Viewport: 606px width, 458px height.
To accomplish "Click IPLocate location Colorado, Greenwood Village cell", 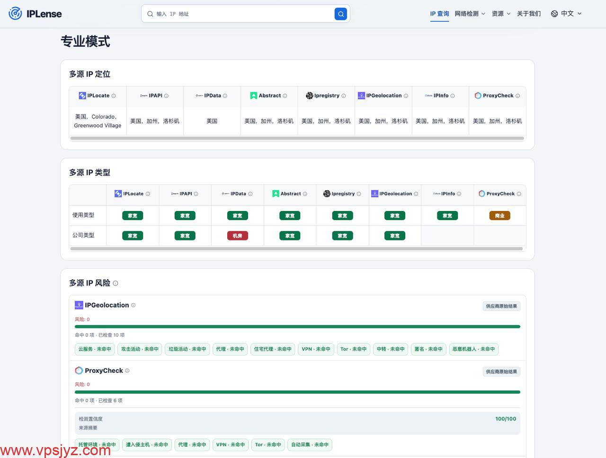I will [98, 121].
